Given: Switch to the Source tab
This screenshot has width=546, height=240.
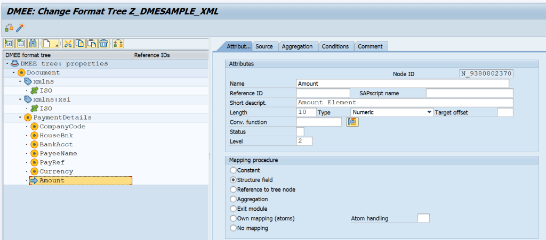Looking at the screenshot, I should click(x=264, y=46).
